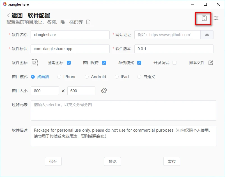Click the 保存 button
This screenshot has height=177, width=225.
[x=53, y=161]
